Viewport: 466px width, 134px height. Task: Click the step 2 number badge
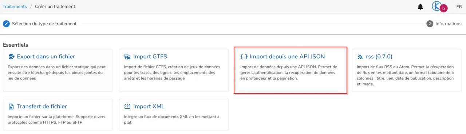point(430,24)
